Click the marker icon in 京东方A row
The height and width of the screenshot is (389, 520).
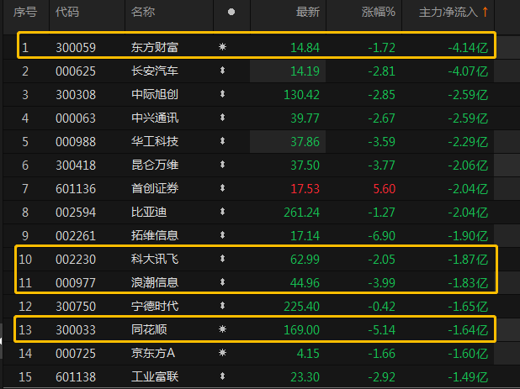pyautogui.click(x=222, y=353)
